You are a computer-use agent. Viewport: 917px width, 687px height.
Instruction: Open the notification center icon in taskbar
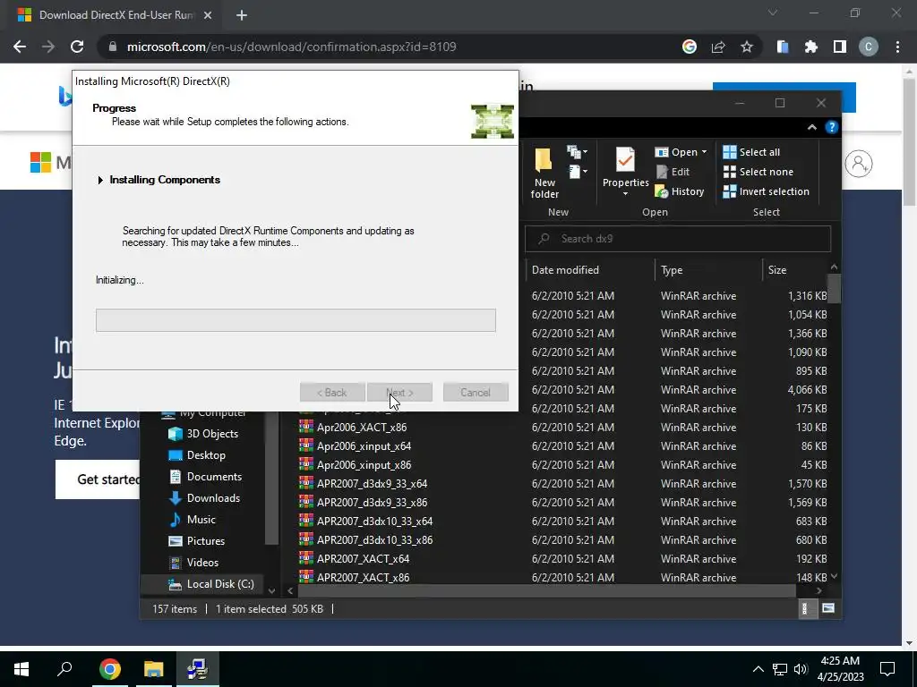pyautogui.click(x=887, y=669)
